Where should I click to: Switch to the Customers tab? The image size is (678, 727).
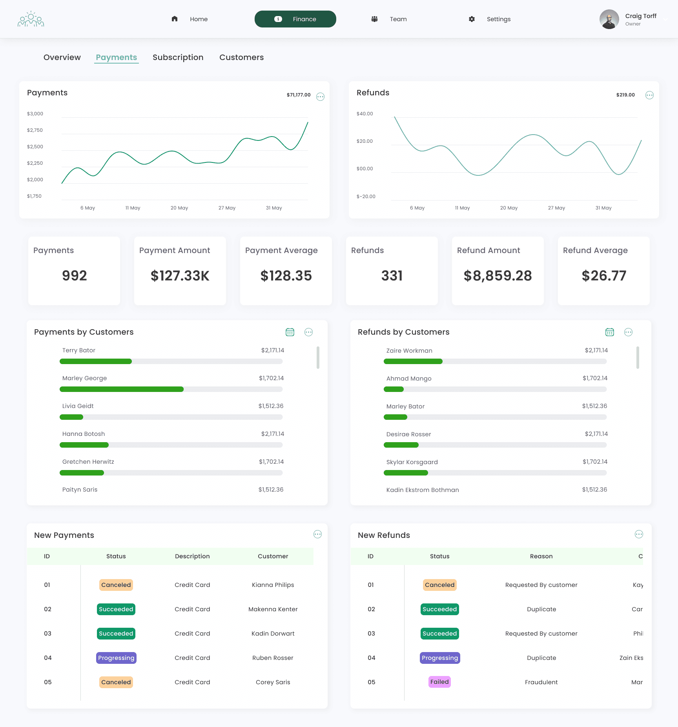click(242, 57)
